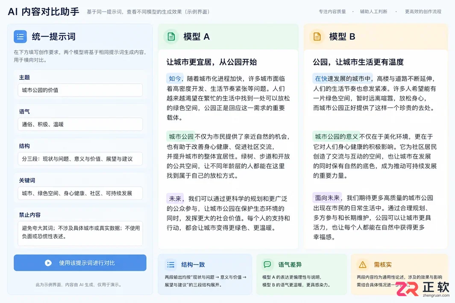Click the chat bubble icon next to 语气差异
This screenshot has width=455, height=303.
pos(267,265)
